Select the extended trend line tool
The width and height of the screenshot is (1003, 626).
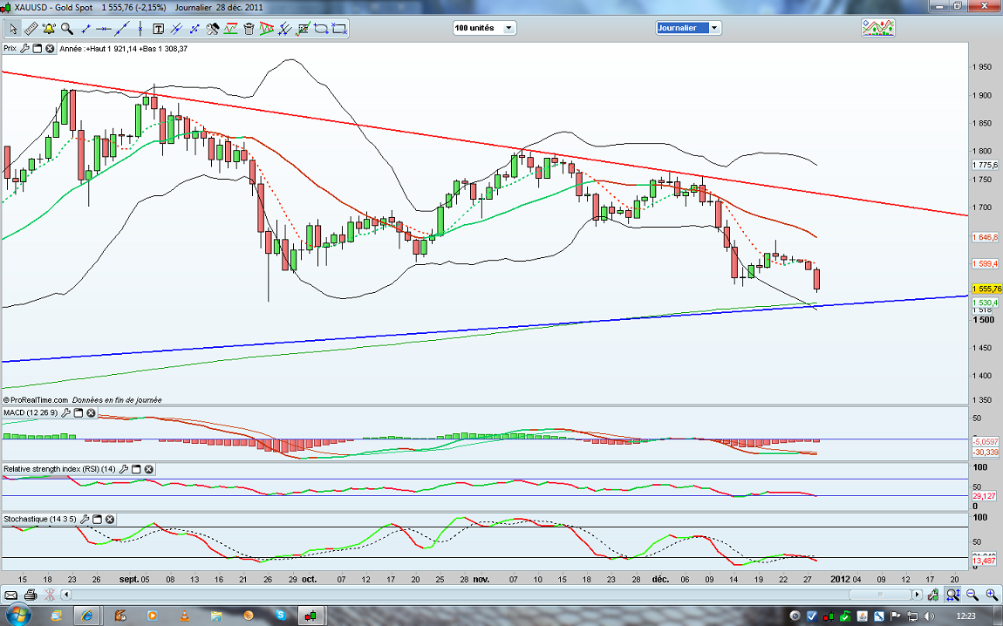pyautogui.click(x=121, y=29)
